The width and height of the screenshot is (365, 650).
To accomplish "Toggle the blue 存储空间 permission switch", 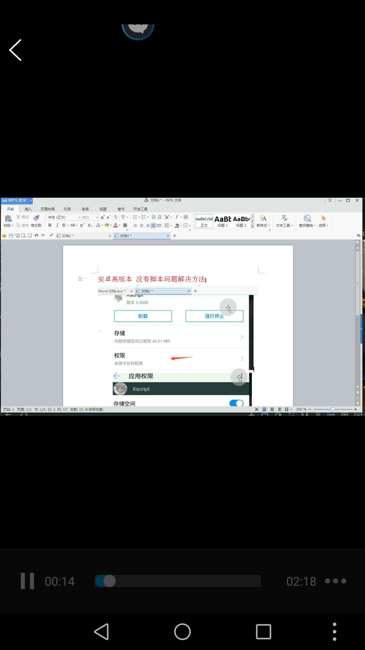I will (x=237, y=403).
